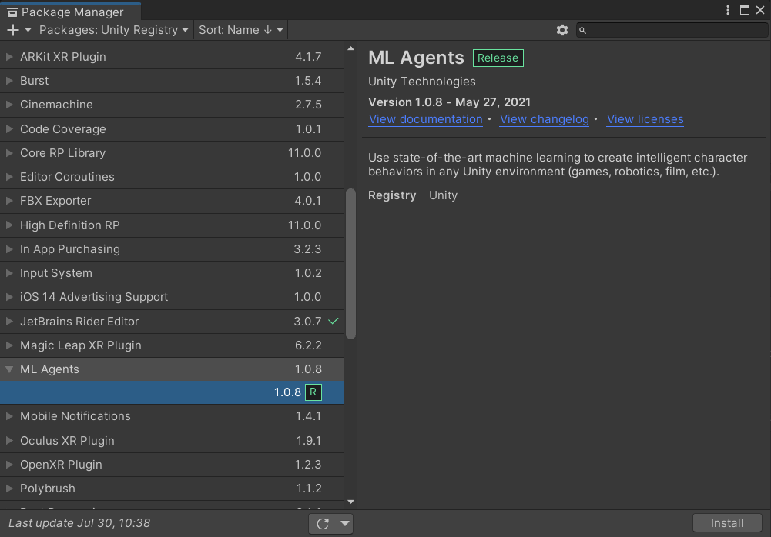Select the Package Manager tab
771x537 pixels.
70,12
